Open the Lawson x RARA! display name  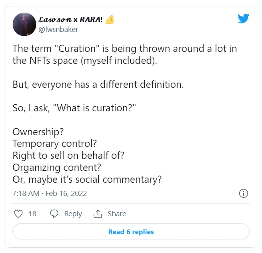point(70,20)
